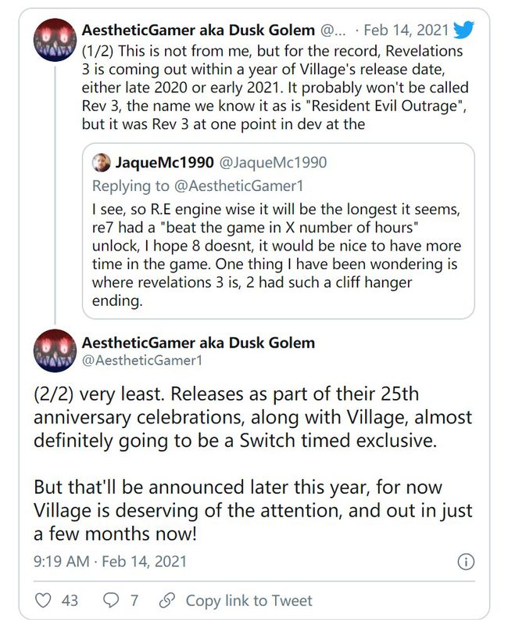Click the reply speech bubble icon
The height and width of the screenshot is (626, 508).
coord(112,600)
